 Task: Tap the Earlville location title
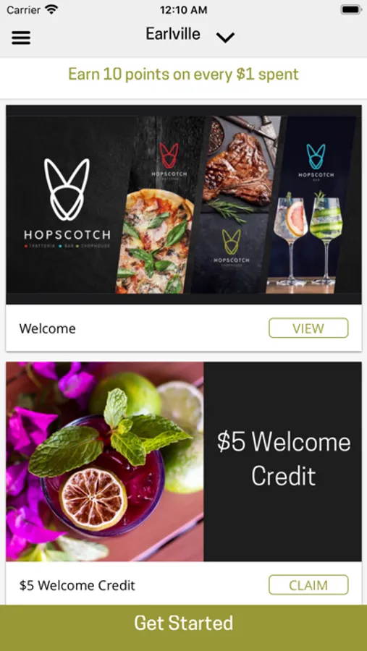coord(173,33)
